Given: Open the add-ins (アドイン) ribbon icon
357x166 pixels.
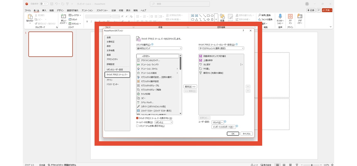Looking at the screenshot, I should (290, 16).
